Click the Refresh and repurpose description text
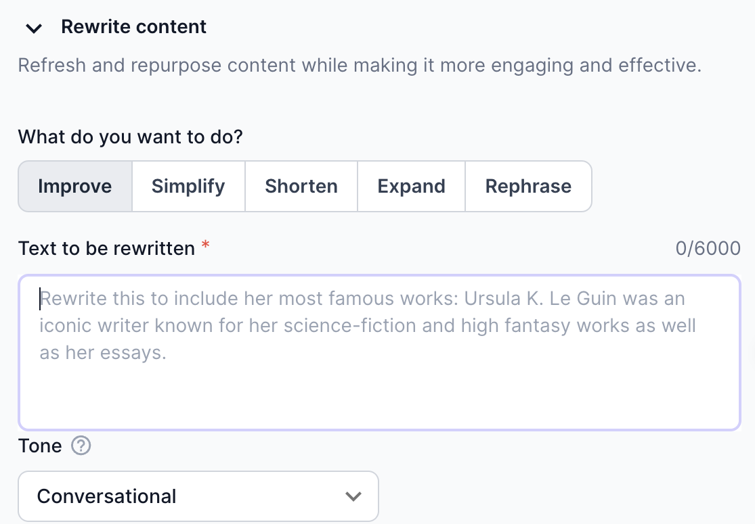 tap(359, 66)
